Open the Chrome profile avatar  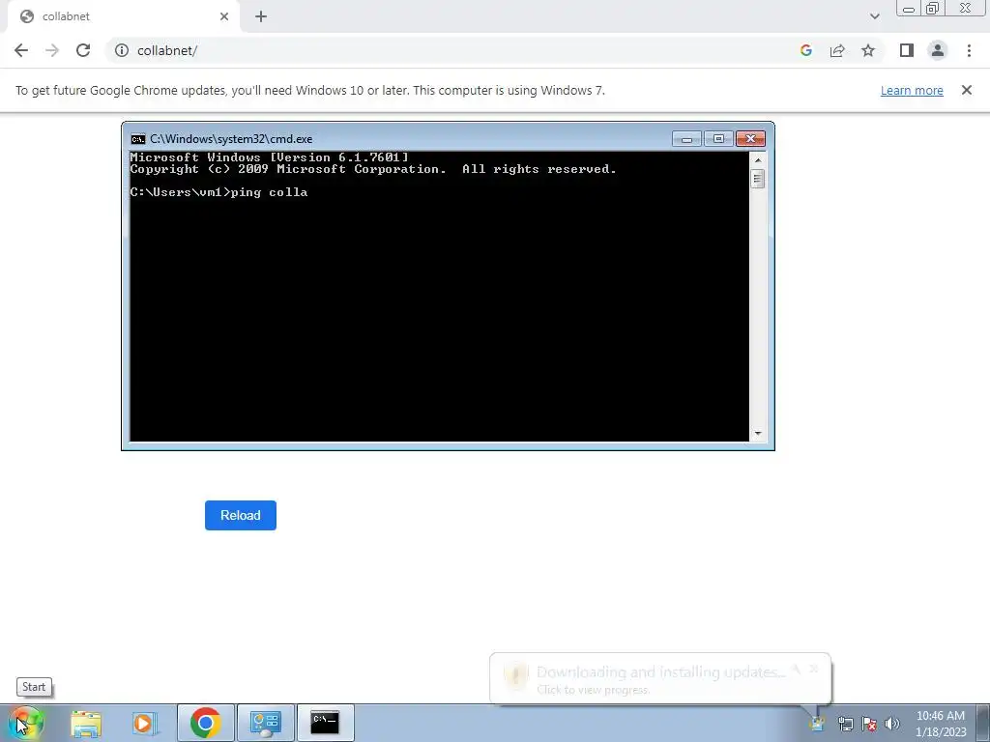[x=938, y=50]
